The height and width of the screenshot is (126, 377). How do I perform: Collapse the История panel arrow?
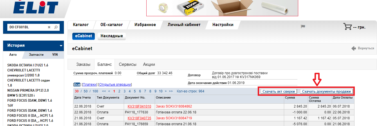click(61, 46)
